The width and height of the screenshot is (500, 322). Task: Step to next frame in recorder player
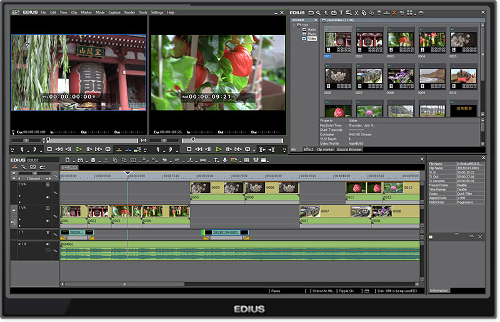[229, 149]
